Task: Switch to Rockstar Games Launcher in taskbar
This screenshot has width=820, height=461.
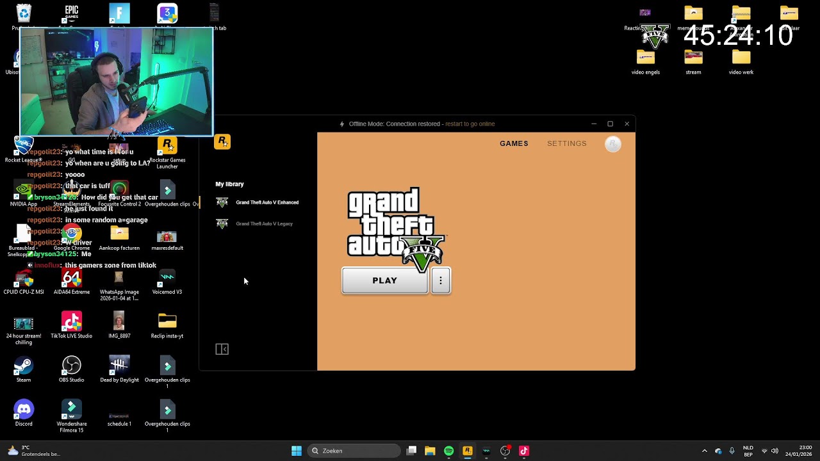Action: coord(468,451)
